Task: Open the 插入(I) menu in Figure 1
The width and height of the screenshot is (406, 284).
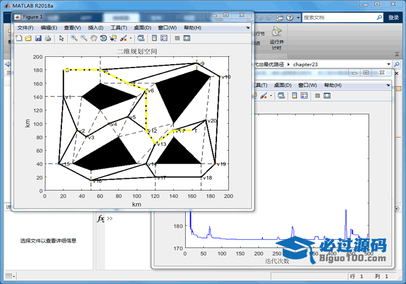Action: pos(95,27)
